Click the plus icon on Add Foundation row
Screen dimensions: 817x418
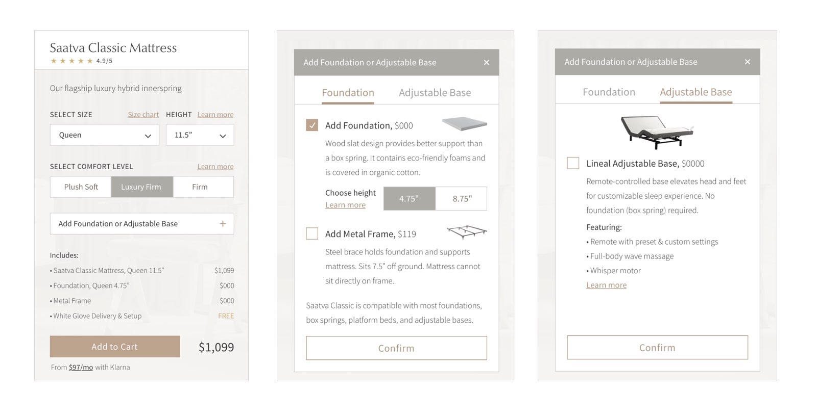(x=223, y=224)
